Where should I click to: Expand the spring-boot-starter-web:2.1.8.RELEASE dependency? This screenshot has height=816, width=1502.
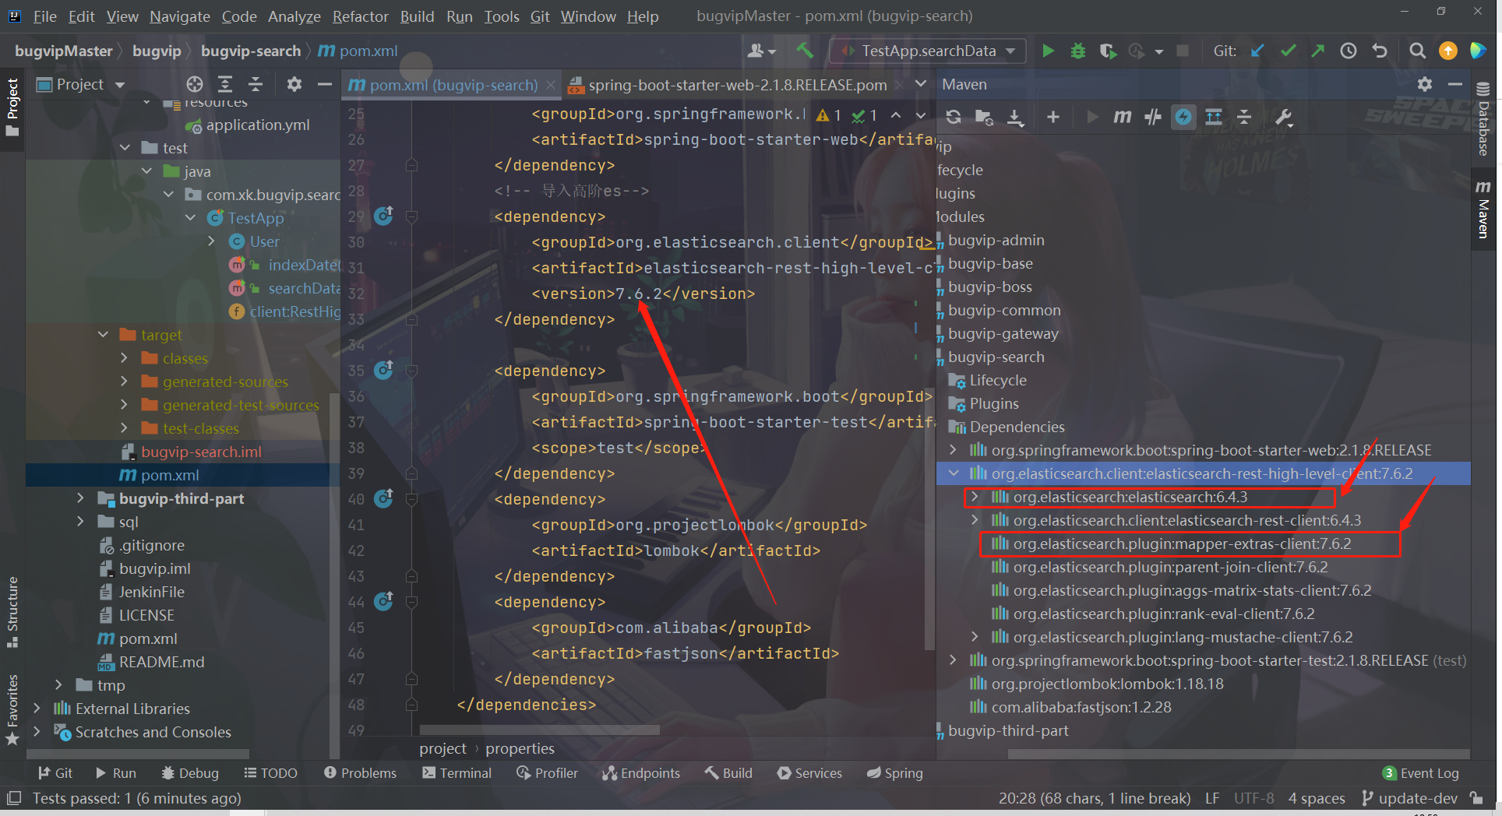point(954,450)
